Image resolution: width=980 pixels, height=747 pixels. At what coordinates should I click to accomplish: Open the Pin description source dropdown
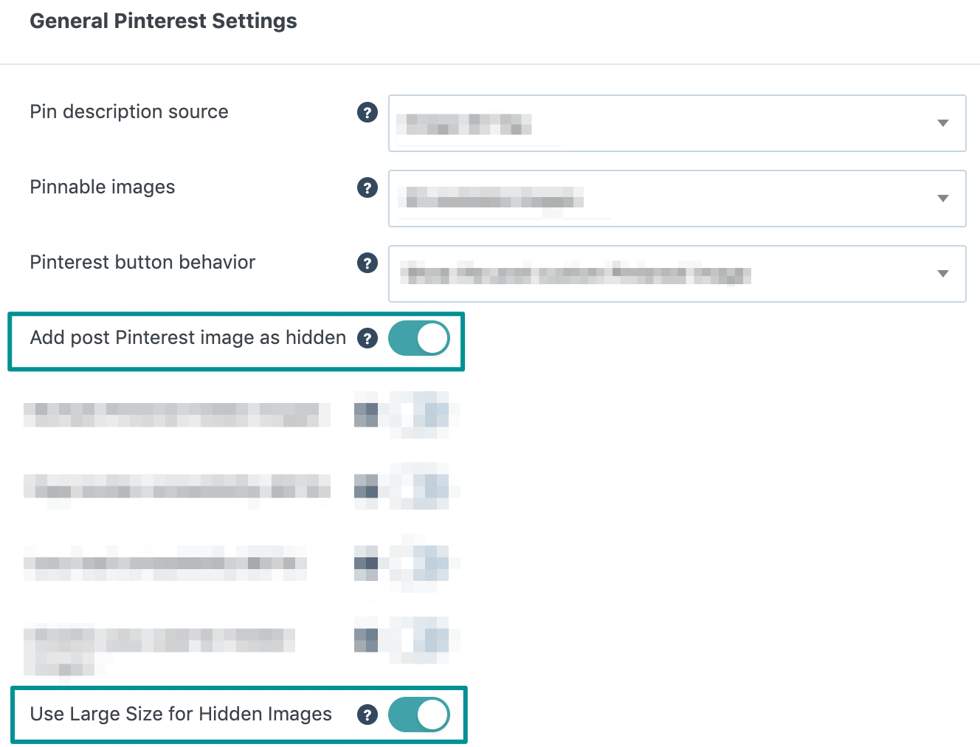[x=677, y=123]
